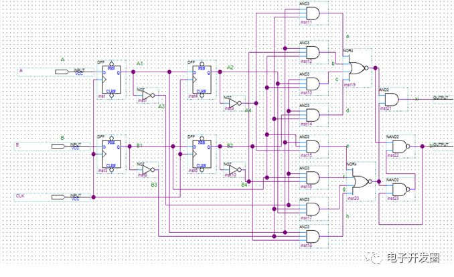Viewport: 454px width, 277px height.
Task: Click the input pin symbol for signal B
Action: click(58, 146)
